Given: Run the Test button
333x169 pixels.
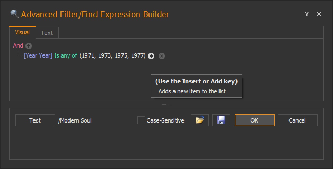Looking at the screenshot, I should (x=35, y=120).
